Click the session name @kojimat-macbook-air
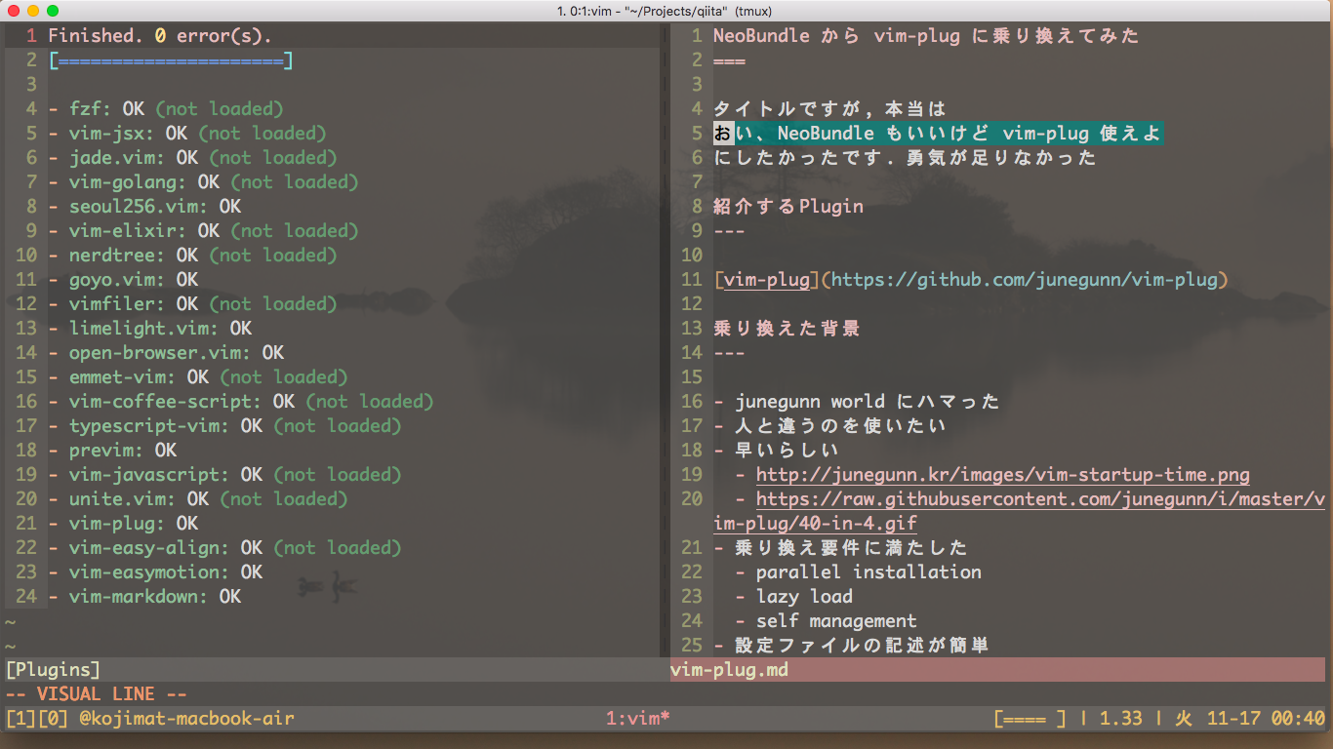 [x=186, y=718]
